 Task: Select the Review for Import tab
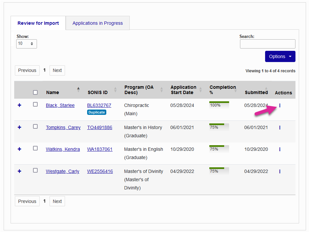click(38, 23)
